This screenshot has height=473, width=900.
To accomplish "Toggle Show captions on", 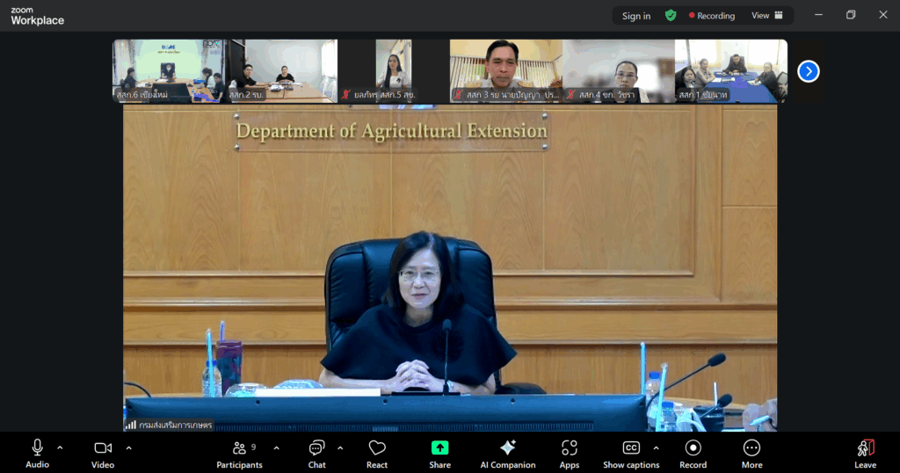I will (x=630, y=453).
